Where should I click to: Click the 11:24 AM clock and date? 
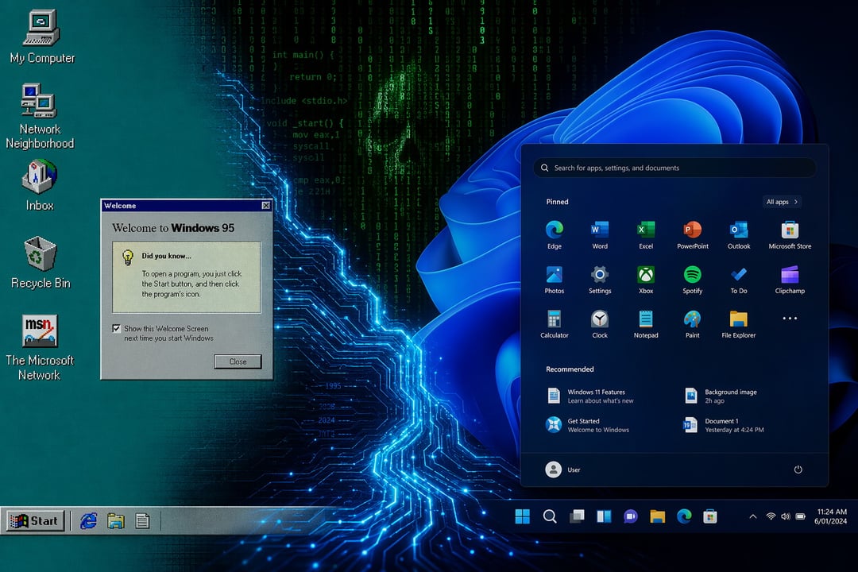831,516
